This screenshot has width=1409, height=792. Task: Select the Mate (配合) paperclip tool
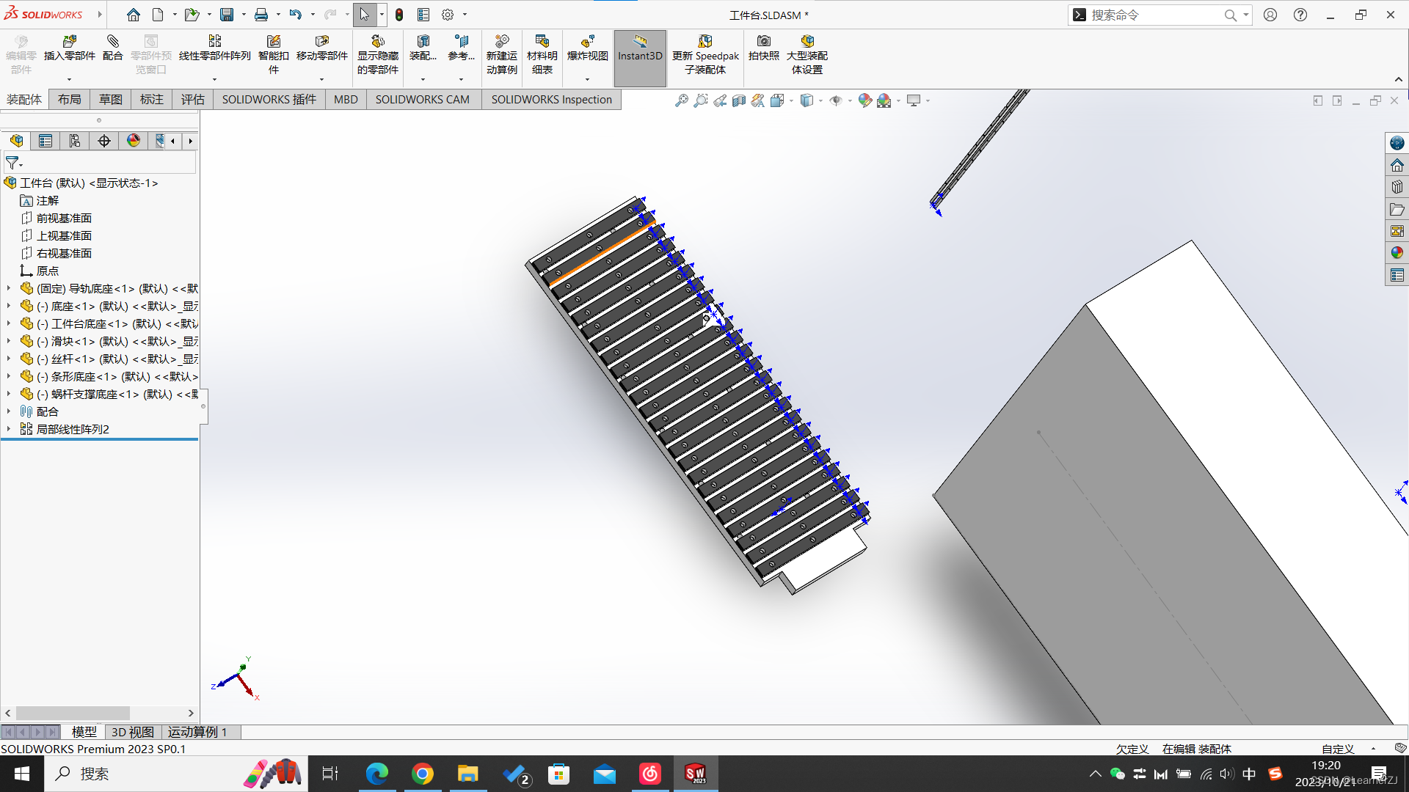[112, 42]
